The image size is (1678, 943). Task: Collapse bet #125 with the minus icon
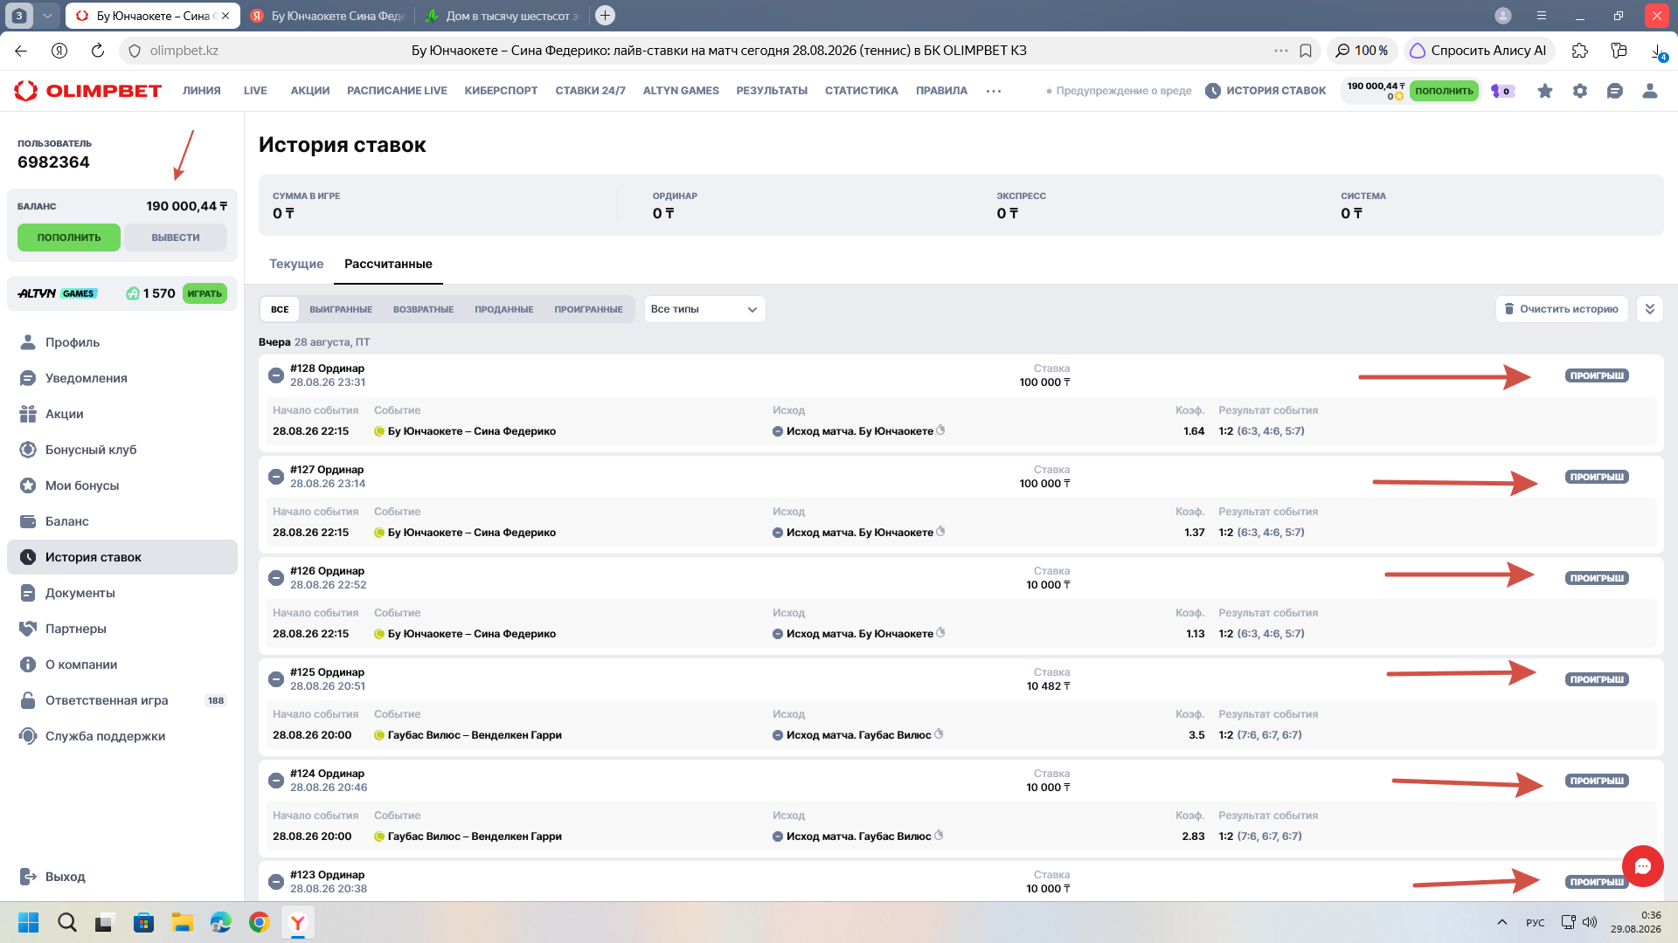click(275, 679)
